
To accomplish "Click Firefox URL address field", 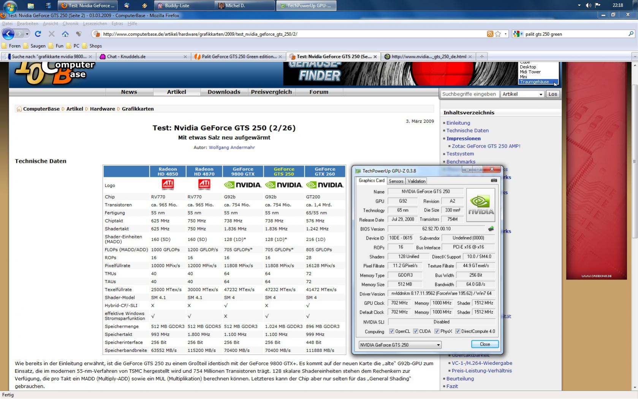I will tap(289, 34).
